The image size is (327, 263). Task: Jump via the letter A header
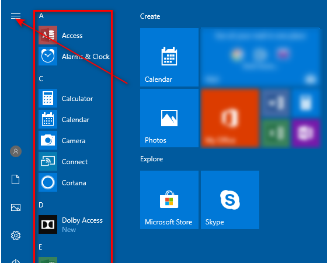pyautogui.click(x=41, y=16)
